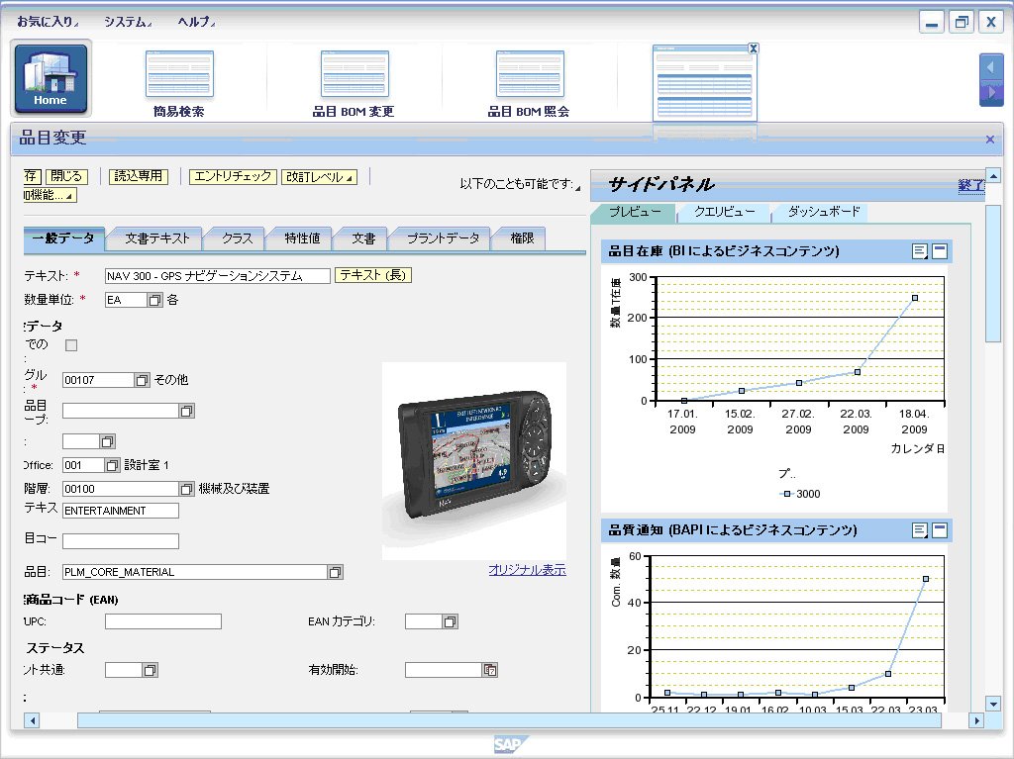This screenshot has height=759, width=1014.
Task: Switch to the クエリビュー tab
Action: 724,212
